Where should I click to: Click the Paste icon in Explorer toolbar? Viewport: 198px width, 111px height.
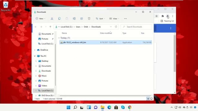point(67,18)
